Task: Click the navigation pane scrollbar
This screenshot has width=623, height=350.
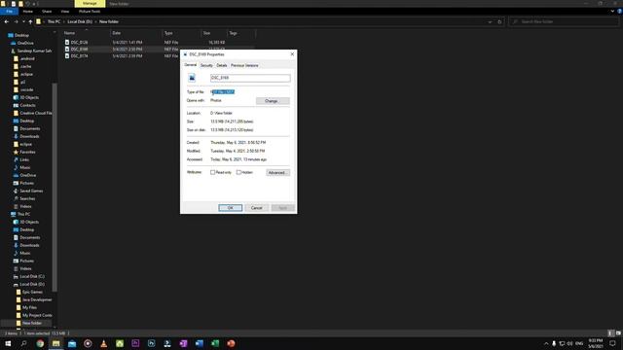Action: [x=55, y=187]
